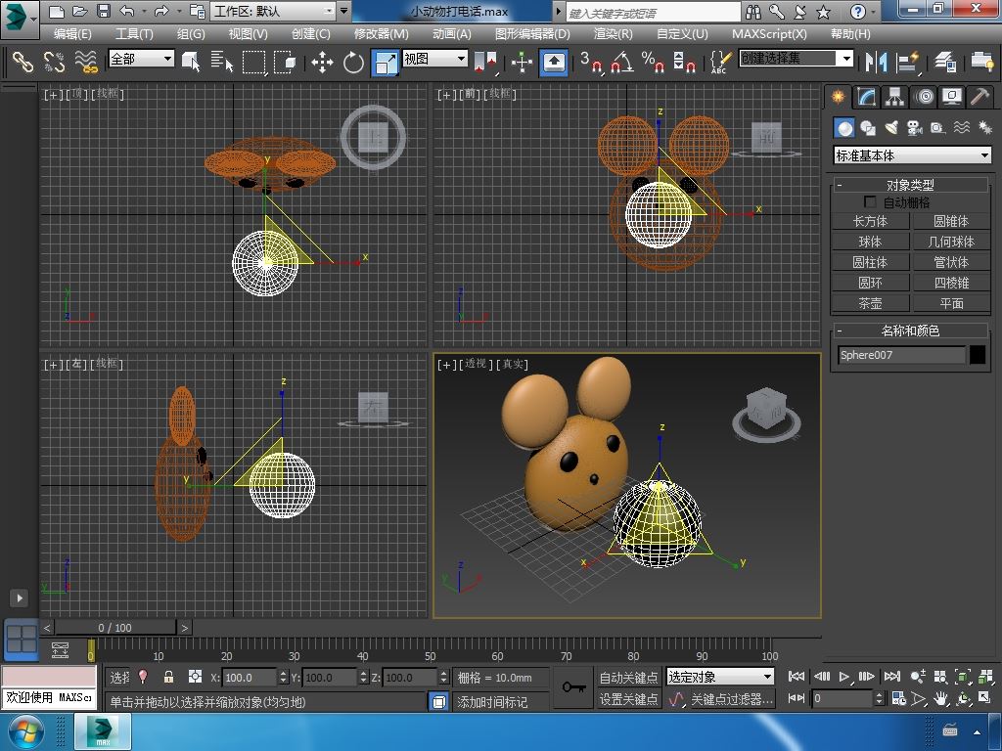The height and width of the screenshot is (751, 1002).
Task: Open the 标准基本体 category dropdown
Action: [x=912, y=155]
